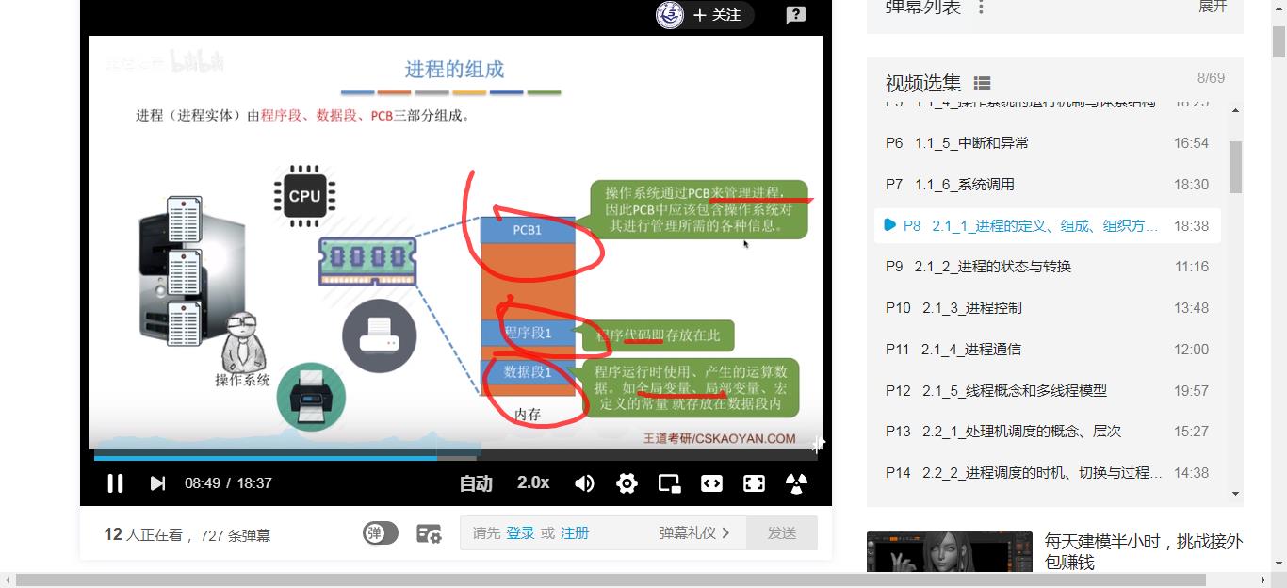Play P14 2.2_2_进程调度的时机
The image size is (1287, 588).
[1047, 473]
